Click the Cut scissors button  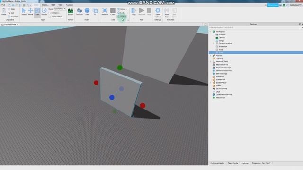pyautogui.click(x=11, y=13)
